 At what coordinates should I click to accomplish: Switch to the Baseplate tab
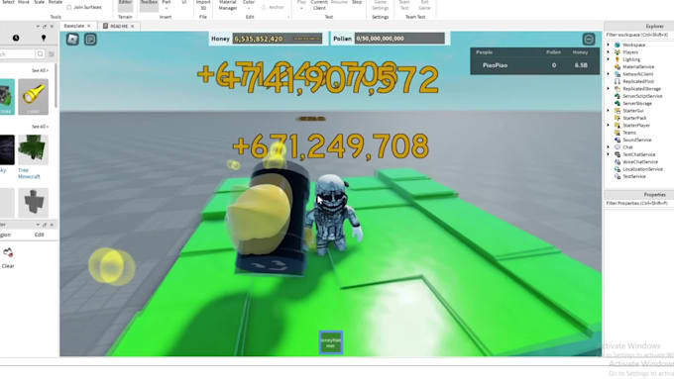coord(74,26)
